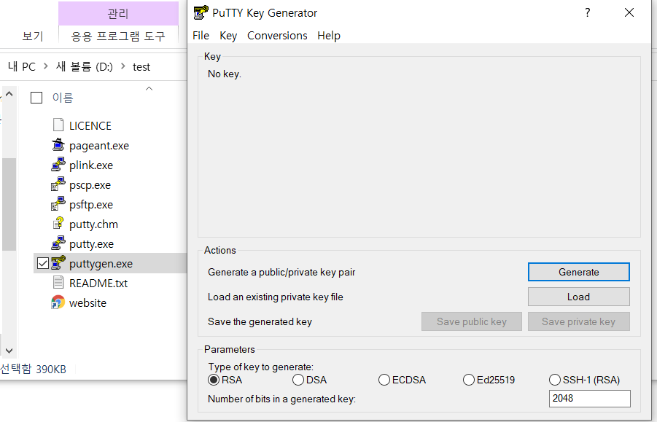Click the putty.chm help file icon
Screen dimensions: 657x422
58,224
